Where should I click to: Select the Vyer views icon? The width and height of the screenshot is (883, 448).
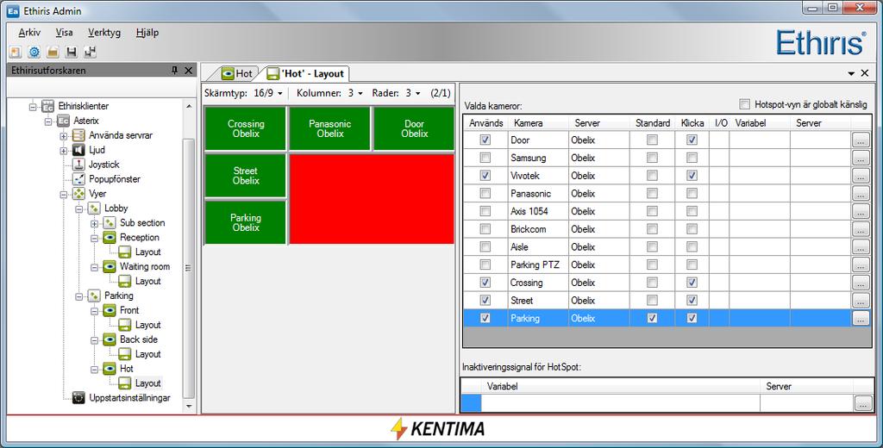[78, 194]
